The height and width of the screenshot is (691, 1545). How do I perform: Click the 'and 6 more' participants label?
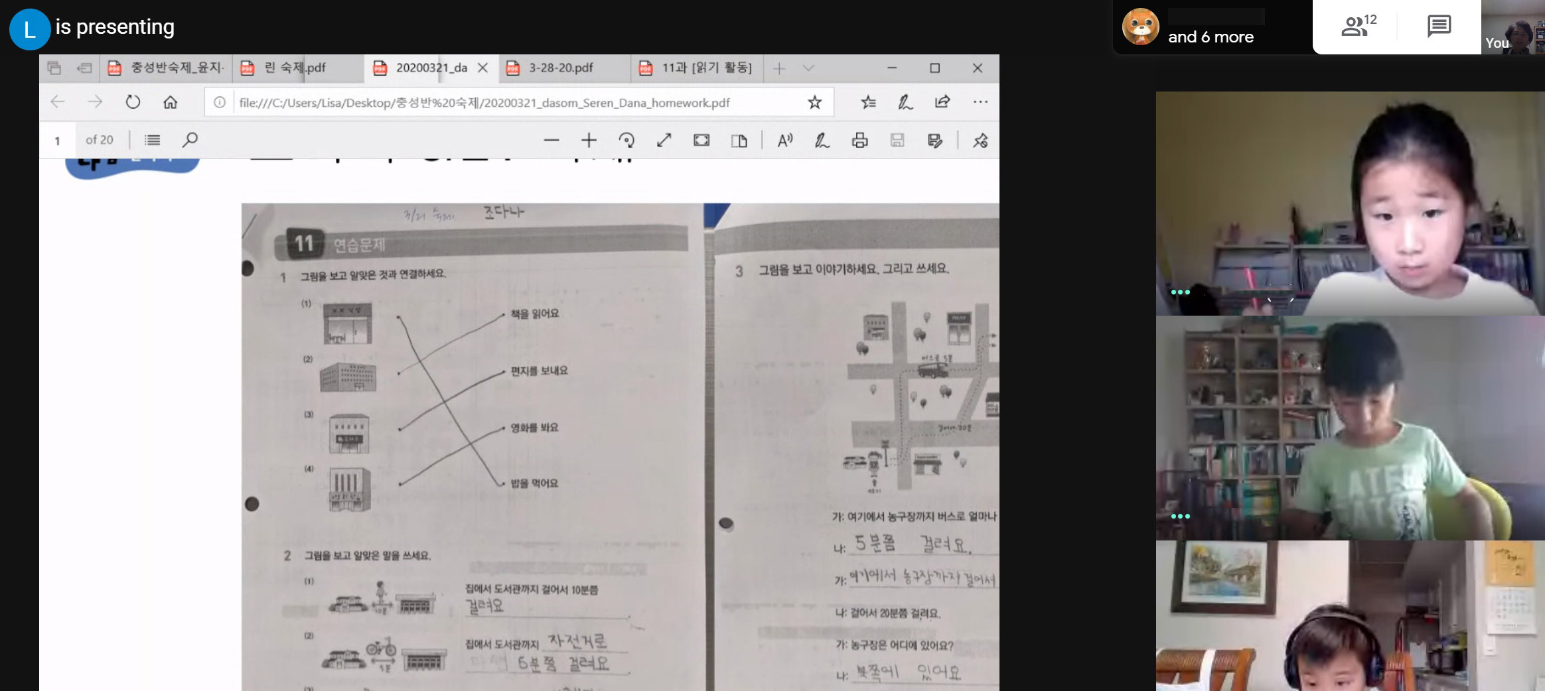(x=1211, y=37)
